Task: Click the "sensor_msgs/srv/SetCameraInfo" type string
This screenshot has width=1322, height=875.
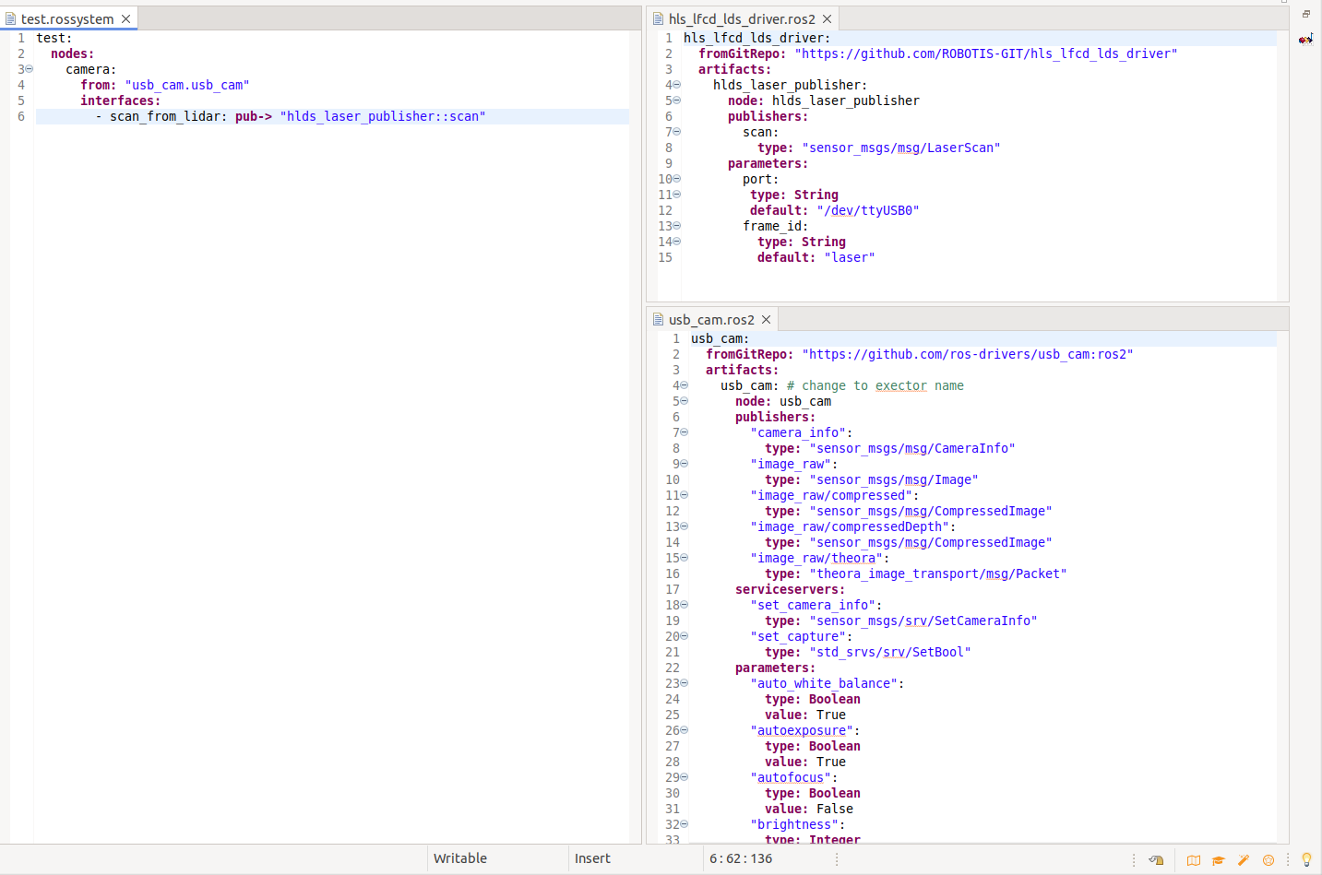Action: tap(923, 621)
